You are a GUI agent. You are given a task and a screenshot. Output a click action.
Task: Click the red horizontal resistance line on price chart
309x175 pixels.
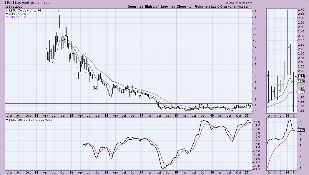tap(128, 104)
